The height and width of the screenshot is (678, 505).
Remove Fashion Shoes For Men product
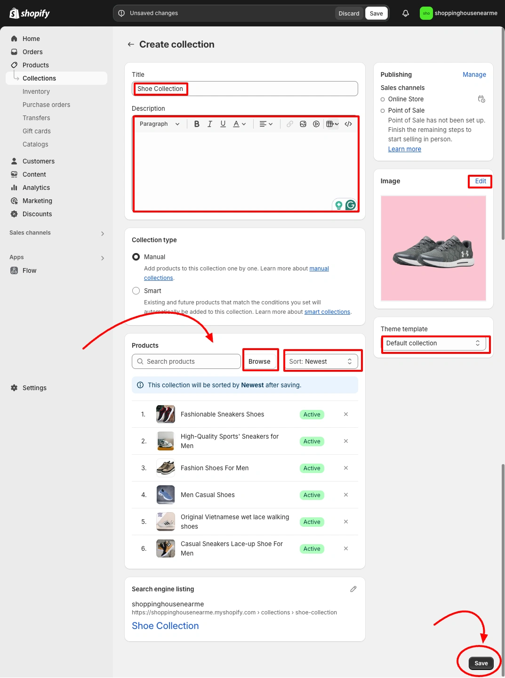pyautogui.click(x=346, y=468)
